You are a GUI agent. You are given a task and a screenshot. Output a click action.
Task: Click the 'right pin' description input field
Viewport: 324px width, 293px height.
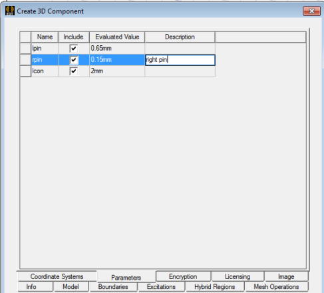click(180, 60)
